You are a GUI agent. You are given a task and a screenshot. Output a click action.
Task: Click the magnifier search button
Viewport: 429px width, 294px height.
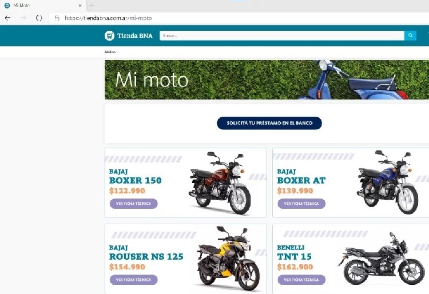(410, 35)
